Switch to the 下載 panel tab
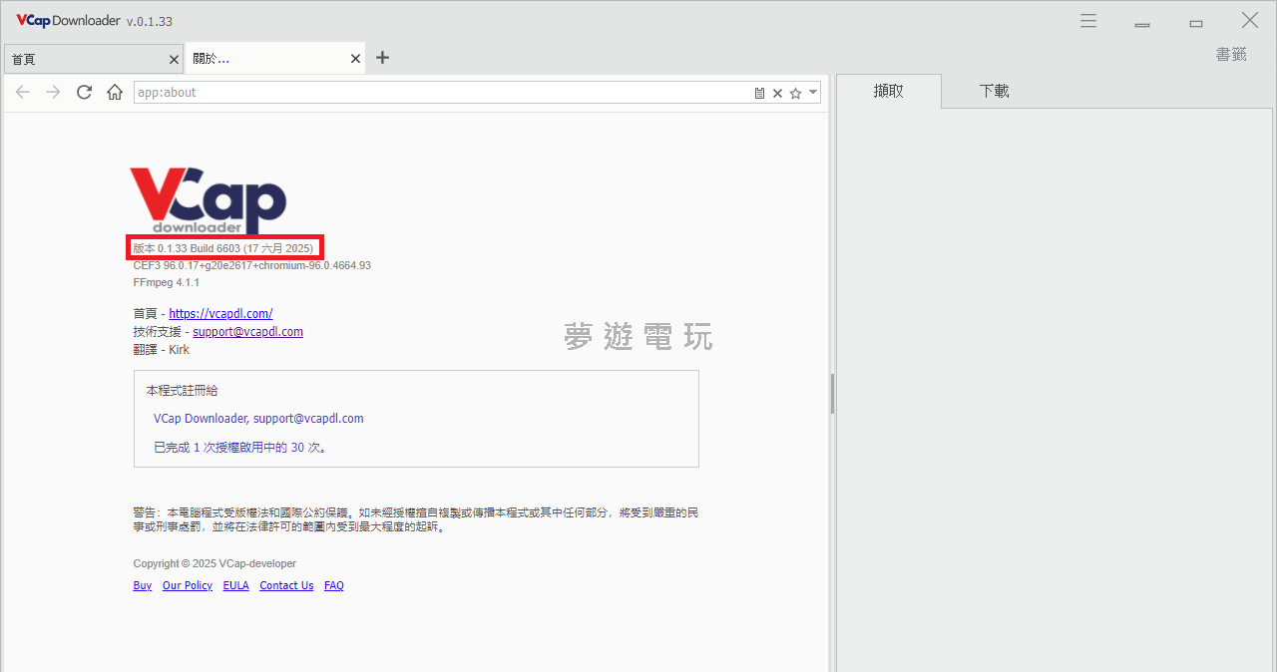The image size is (1277, 672). (x=994, y=91)
